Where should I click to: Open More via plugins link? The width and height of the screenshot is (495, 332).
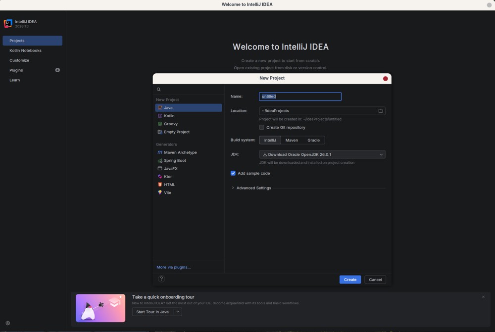(173, 267)
